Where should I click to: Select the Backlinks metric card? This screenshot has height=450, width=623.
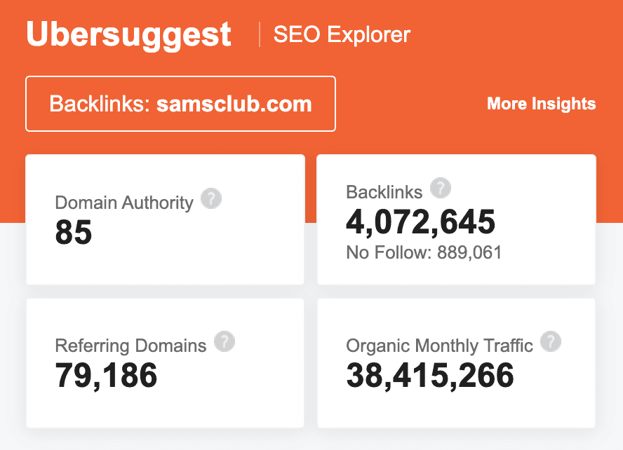coord(456,219)
